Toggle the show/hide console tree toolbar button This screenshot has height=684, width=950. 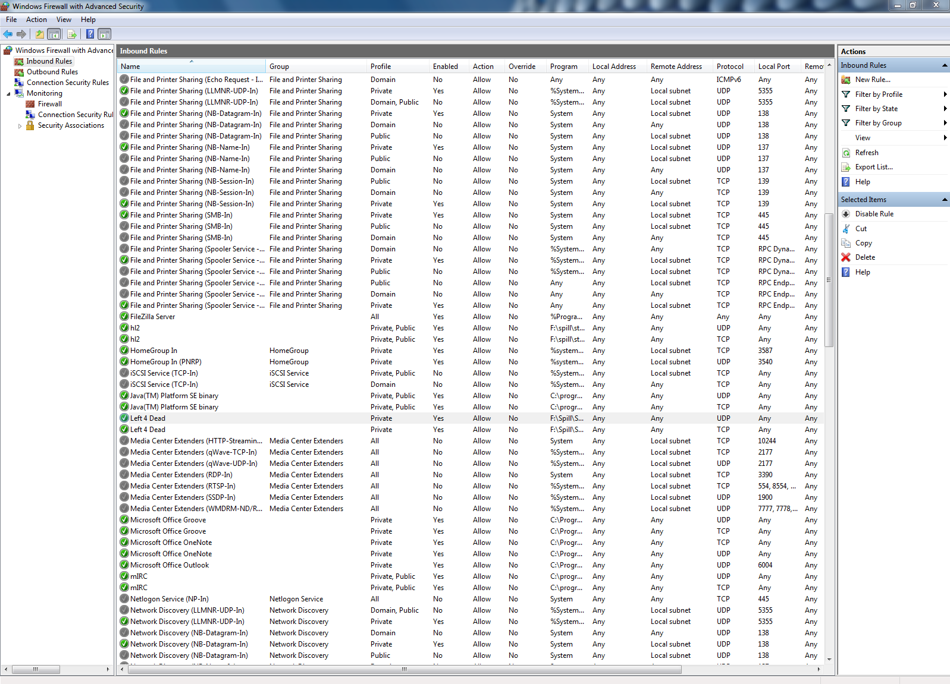point(54,34)
